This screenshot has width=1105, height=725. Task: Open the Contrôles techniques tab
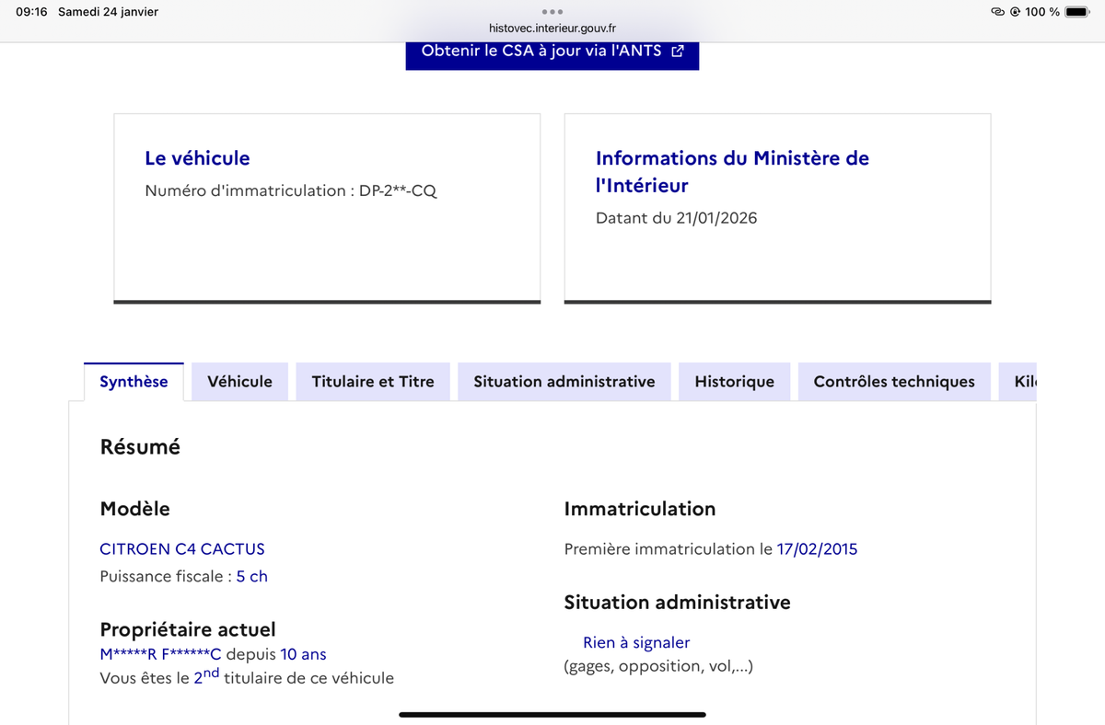[x=893, y=381]
